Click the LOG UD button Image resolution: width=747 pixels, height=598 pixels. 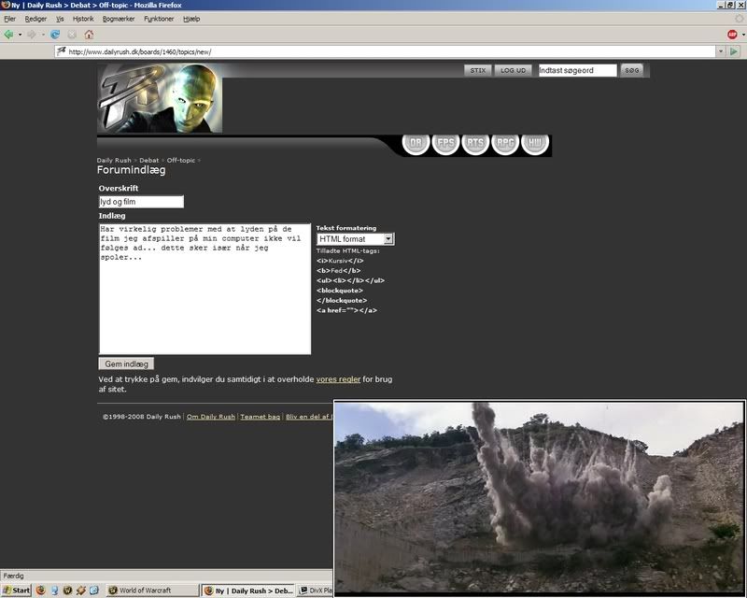(513, 70)
